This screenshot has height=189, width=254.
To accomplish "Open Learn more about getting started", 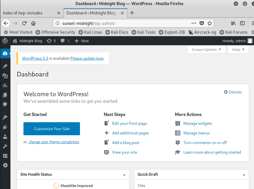I will tap(212, 152).
